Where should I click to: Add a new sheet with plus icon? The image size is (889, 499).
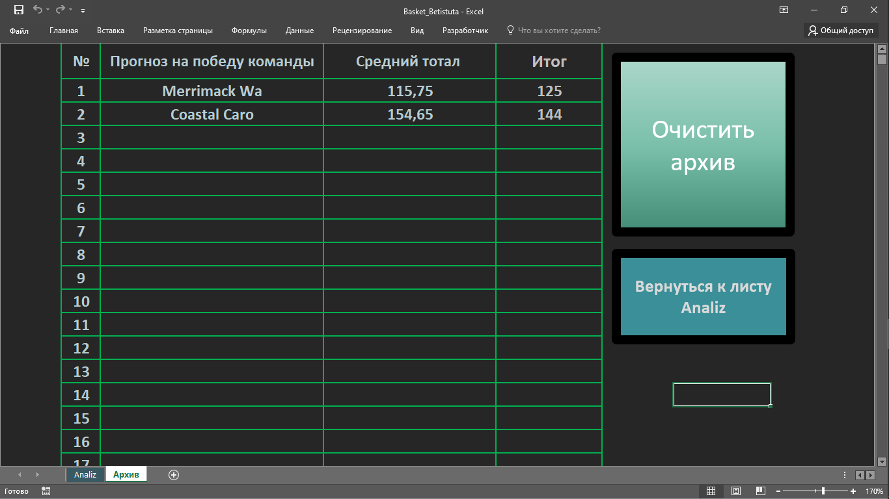click(174, 475)
